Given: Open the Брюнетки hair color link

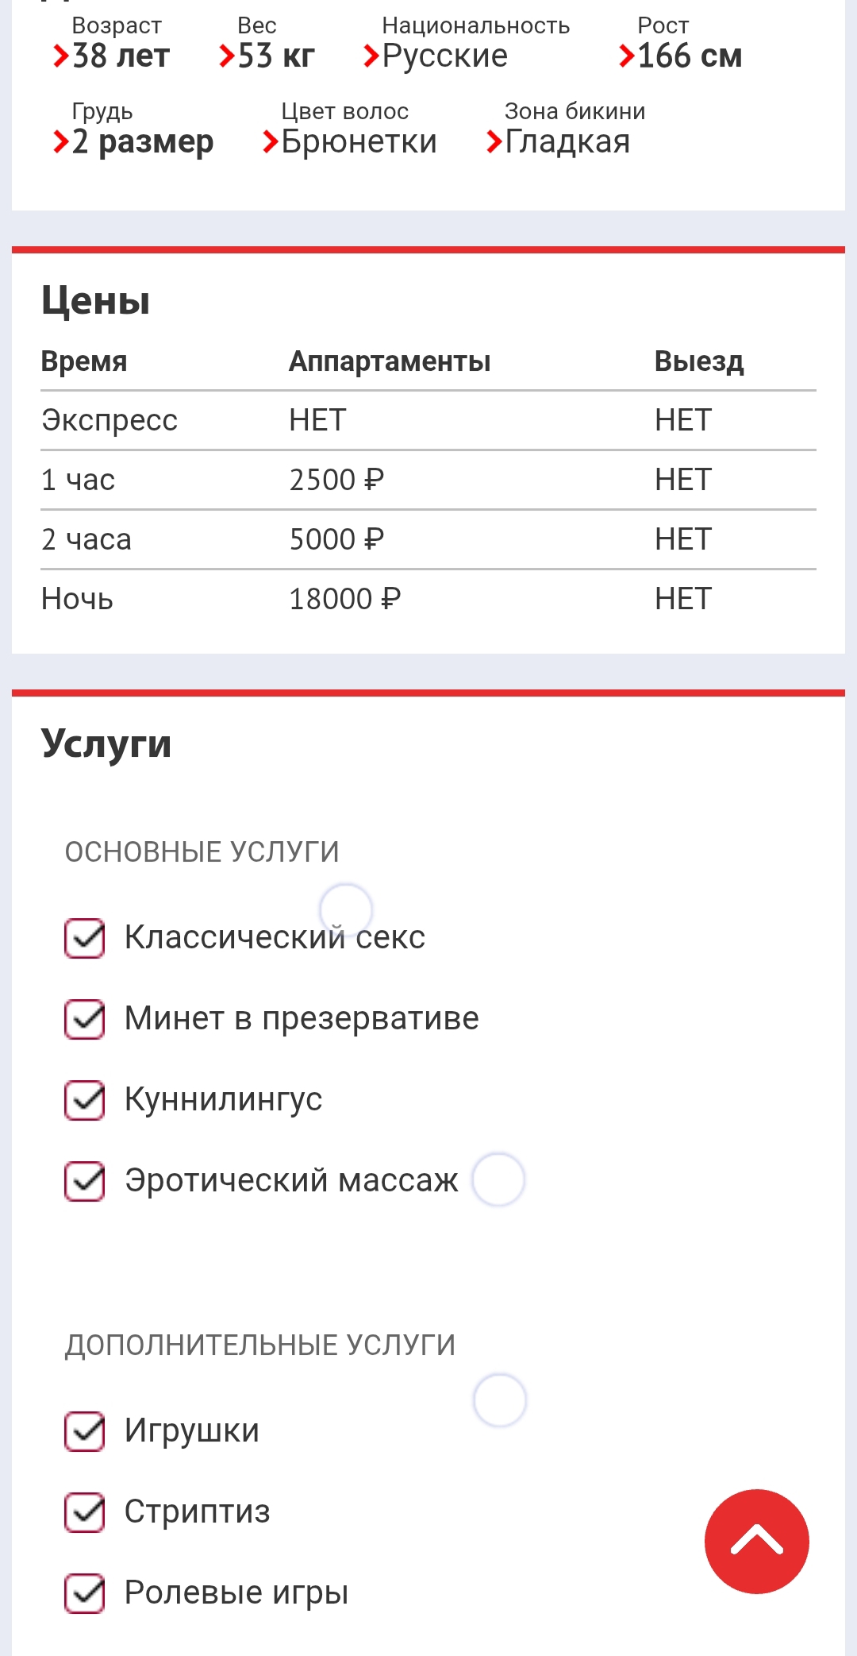Looking at the screenshot, I should [x=359, y=142].
